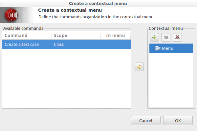Click the In menu column header
This screenshot has width=197, height=131.
click(x=116, y=35)
